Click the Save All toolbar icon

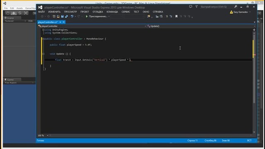(66, 17)
